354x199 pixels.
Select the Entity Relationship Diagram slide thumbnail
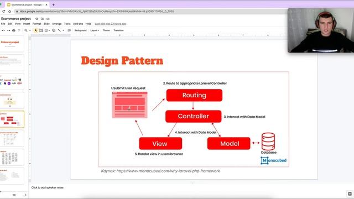[x=12, y=138]
